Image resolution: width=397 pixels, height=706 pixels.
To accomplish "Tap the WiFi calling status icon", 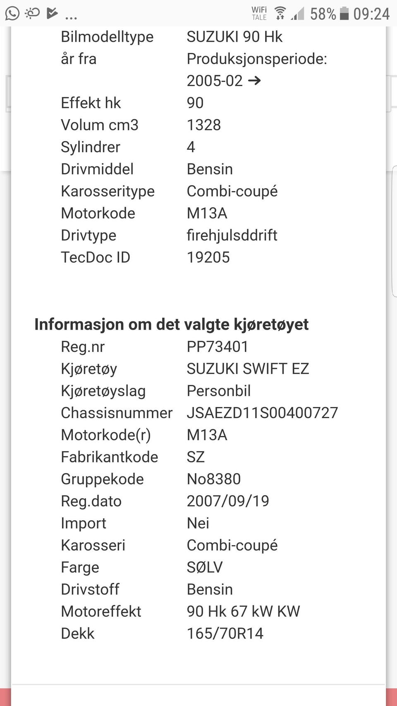I will [x=259, y=13].
